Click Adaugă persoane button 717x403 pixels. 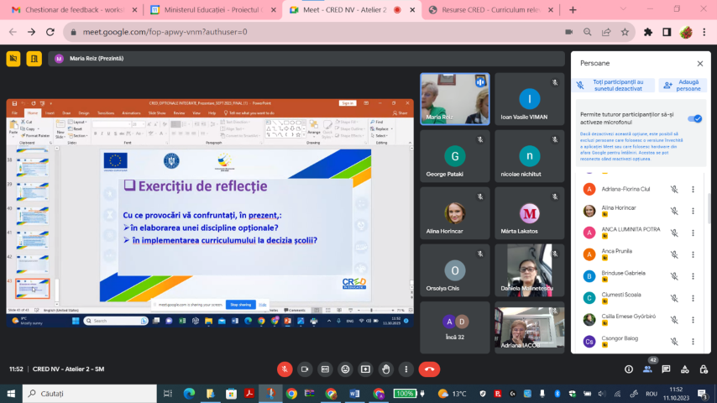[682, 86]
